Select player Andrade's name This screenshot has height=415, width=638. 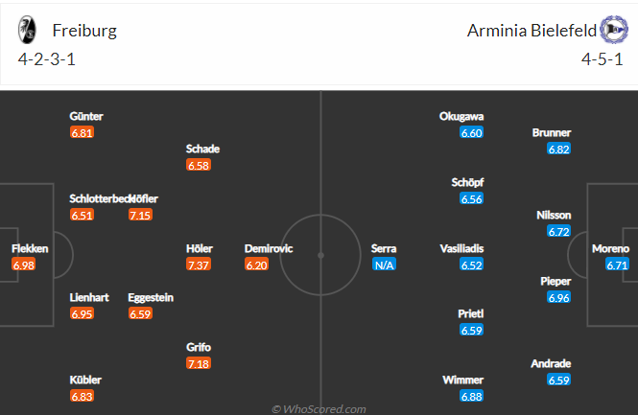tap(551, 363)
